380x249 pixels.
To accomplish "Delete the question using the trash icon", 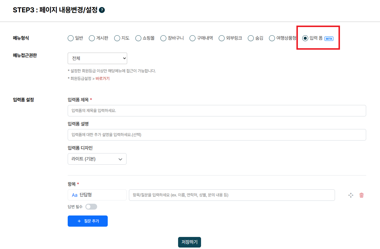I will tap(361, 195).
